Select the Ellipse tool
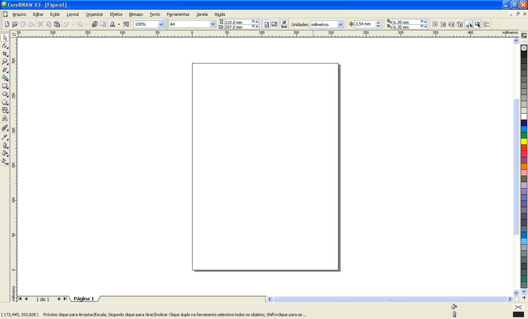528x319 pixels. click(x=5, y=94)
